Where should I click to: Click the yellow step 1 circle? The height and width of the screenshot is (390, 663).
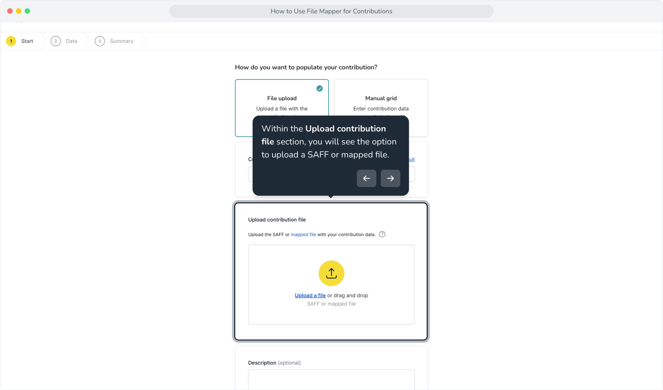click(x=11, y=41)
